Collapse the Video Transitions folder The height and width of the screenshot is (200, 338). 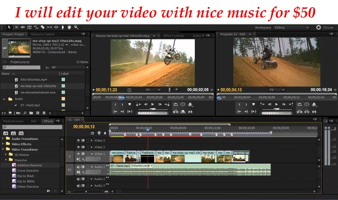coord(3,150)
